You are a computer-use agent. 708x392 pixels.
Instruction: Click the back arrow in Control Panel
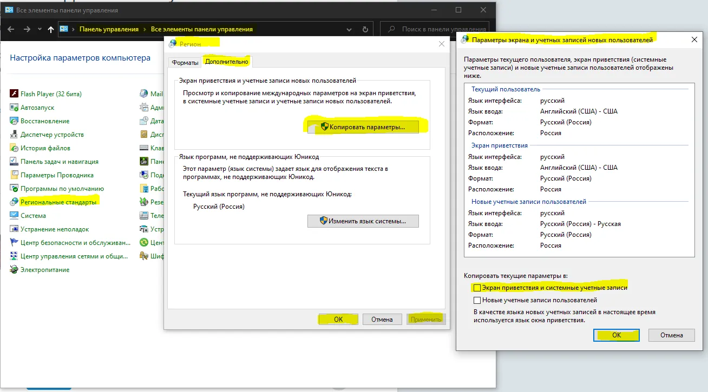(x=11, y=29)
